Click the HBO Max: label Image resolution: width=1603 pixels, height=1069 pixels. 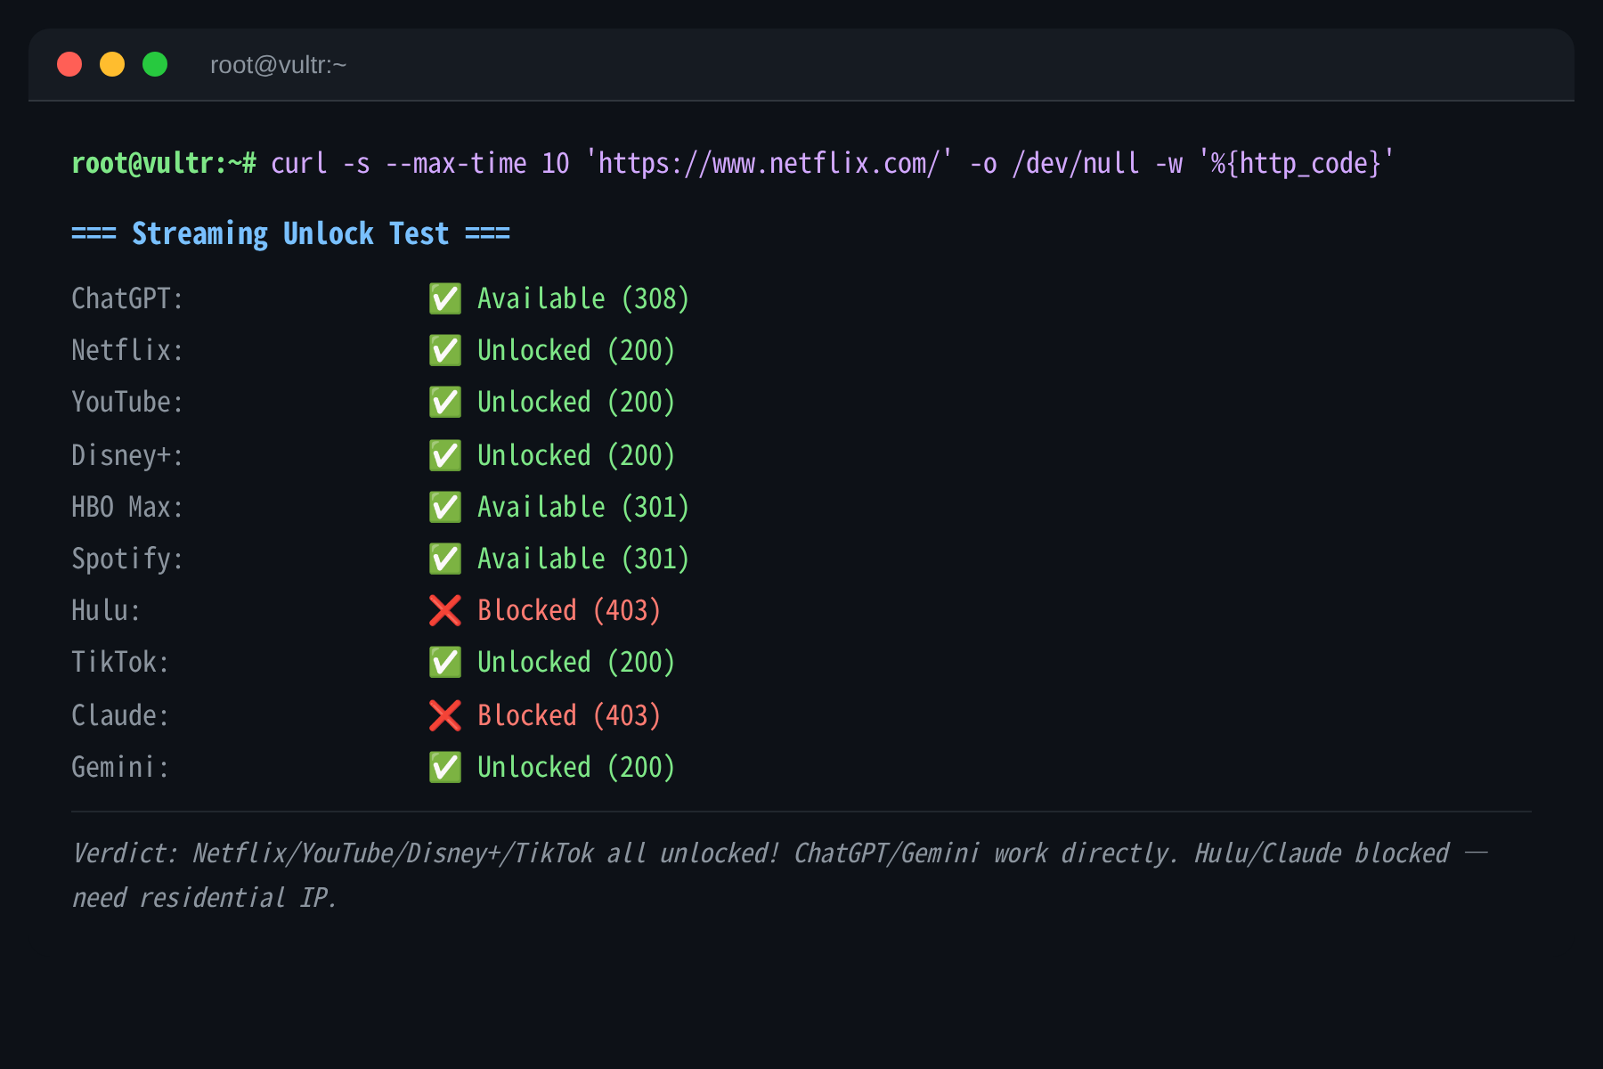tap(127, 507)
